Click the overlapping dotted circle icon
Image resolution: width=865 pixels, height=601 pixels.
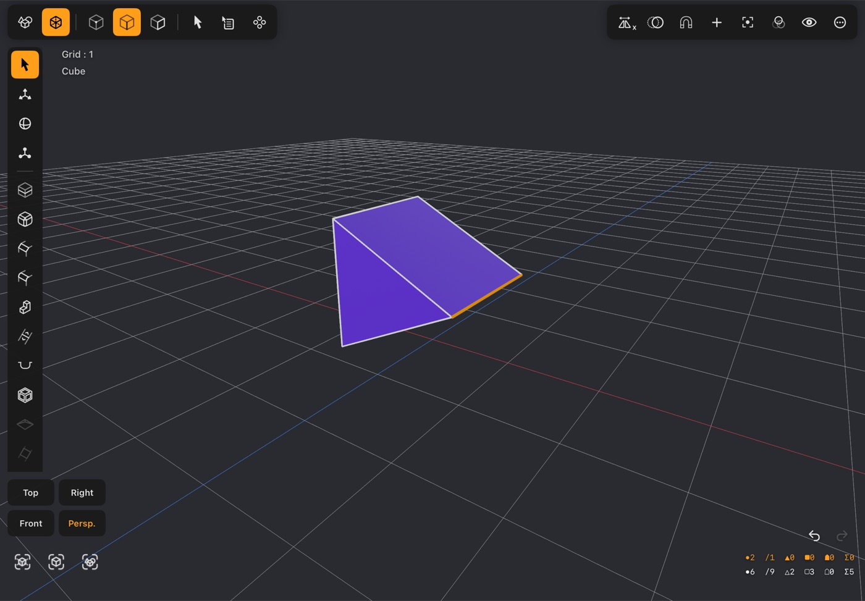[x=655, y=23]
